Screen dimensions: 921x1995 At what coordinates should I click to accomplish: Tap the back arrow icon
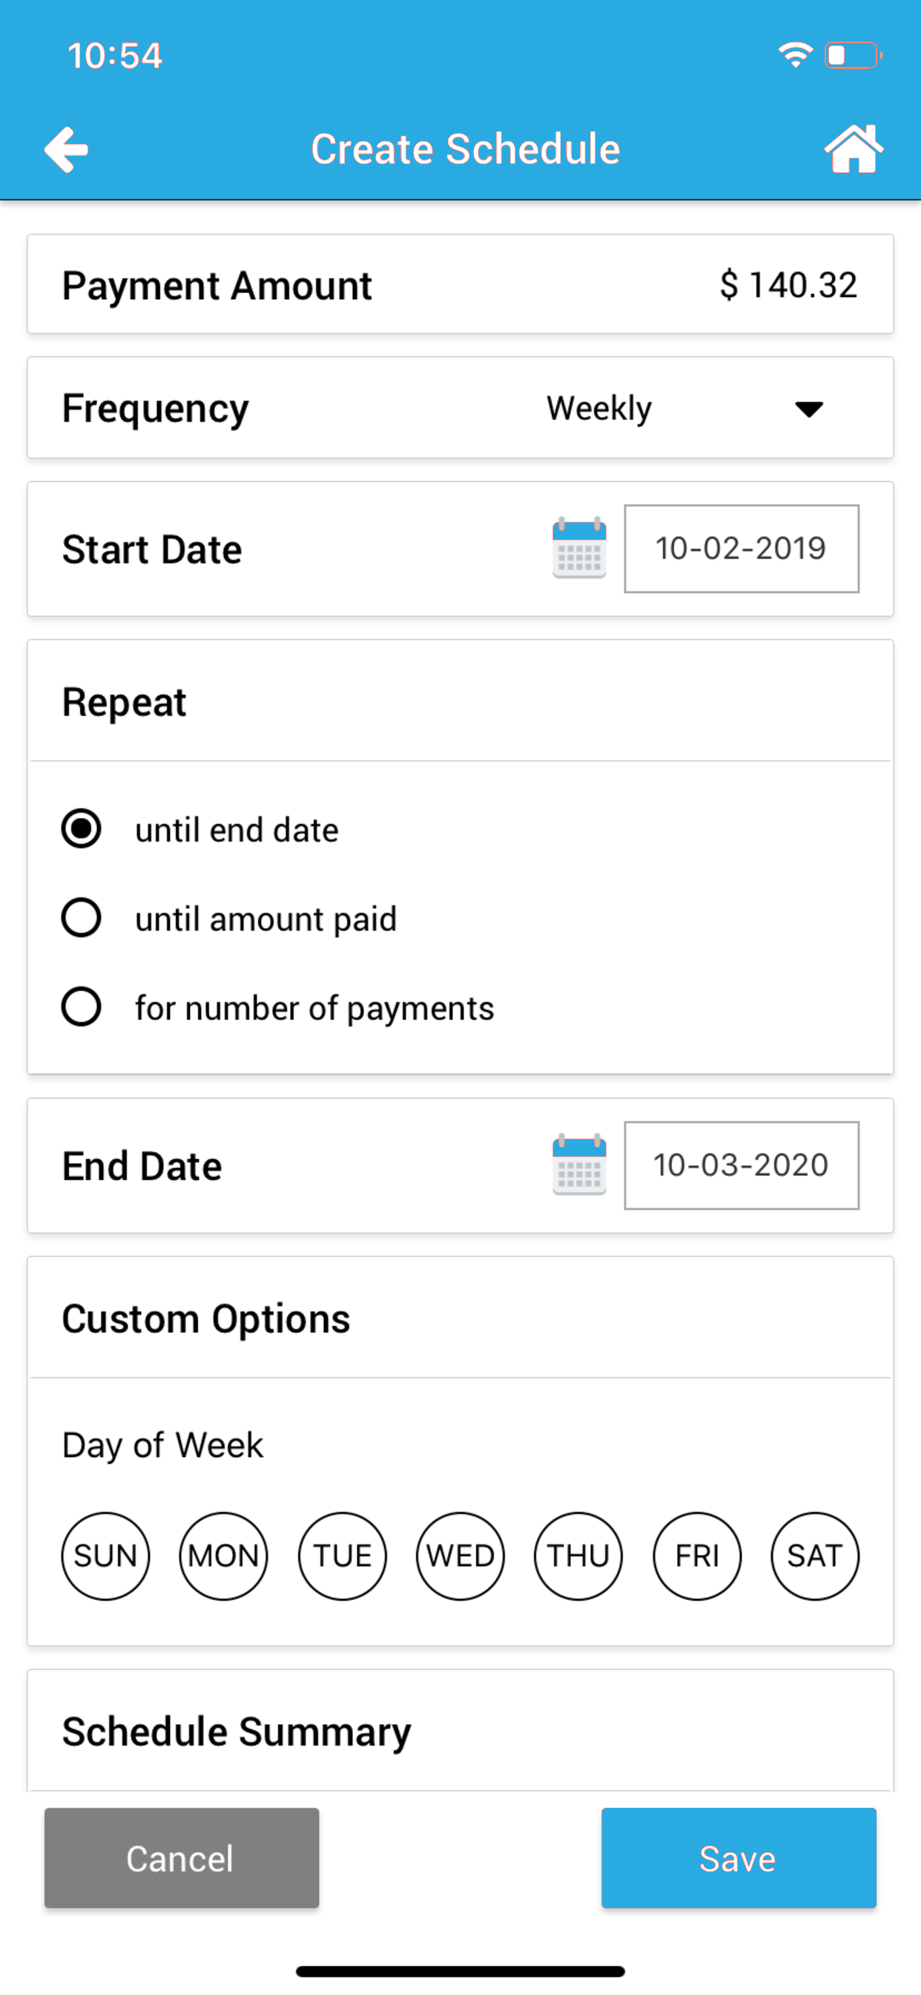pos(66,148)
